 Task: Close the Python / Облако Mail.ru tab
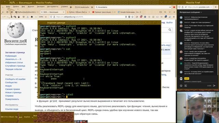coord(89,12)
